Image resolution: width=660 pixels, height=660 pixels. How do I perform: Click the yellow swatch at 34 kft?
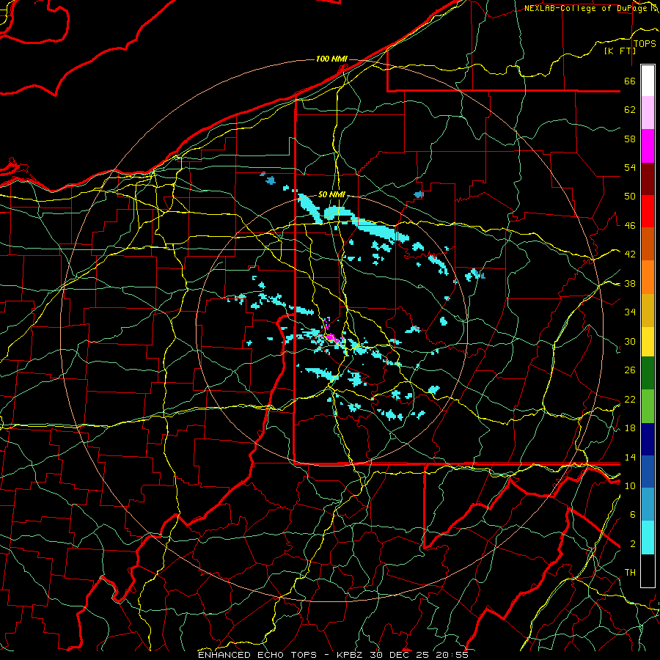(648, 341)
